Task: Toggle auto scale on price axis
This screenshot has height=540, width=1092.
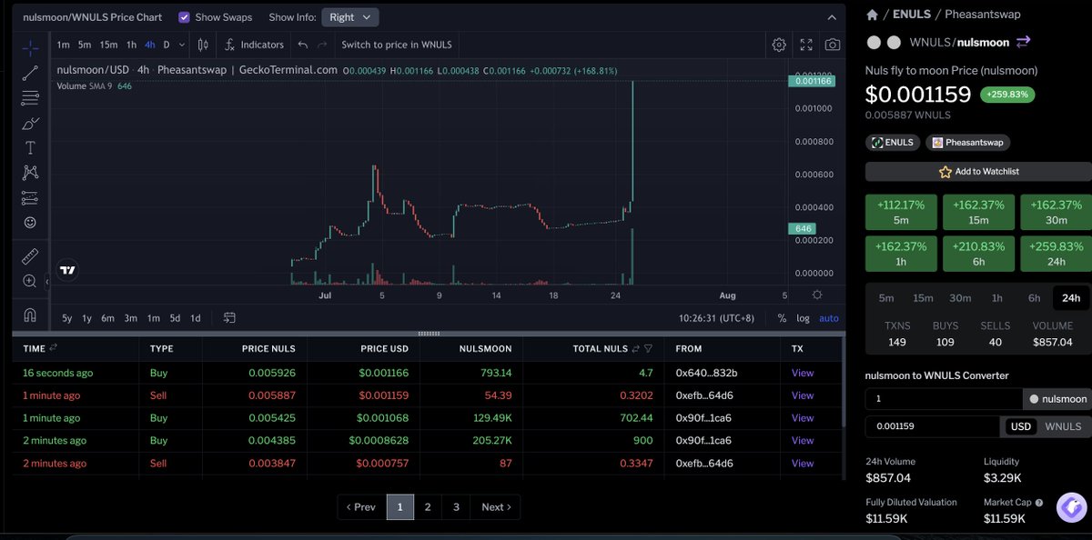Action: click(x=829, y=318)
